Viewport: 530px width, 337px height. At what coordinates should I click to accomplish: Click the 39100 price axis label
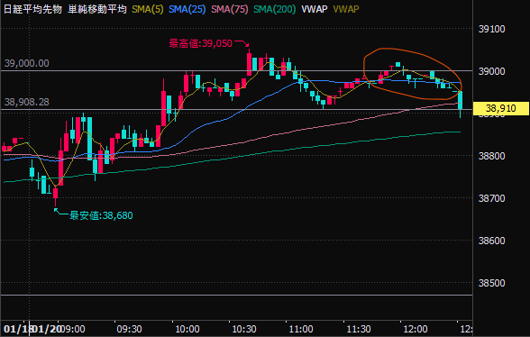click(x=492, y=29)
